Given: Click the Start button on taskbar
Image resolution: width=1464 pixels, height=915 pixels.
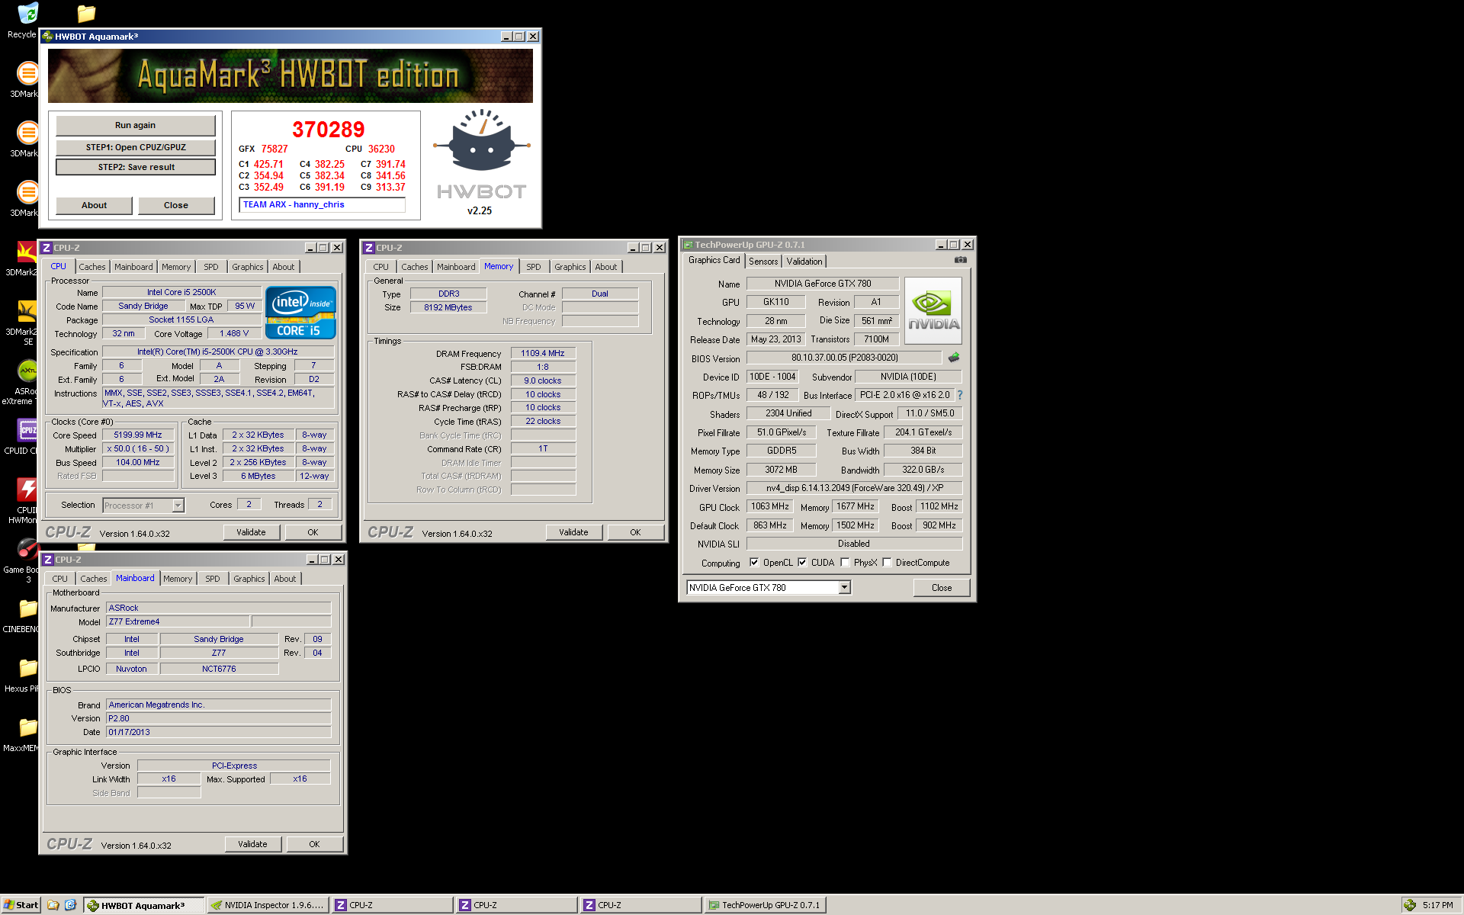Looking at the screenshot, I should (21, 905).
